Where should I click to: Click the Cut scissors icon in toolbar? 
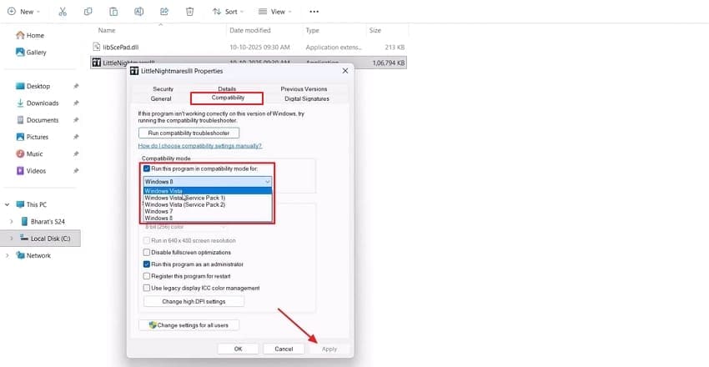(x=63, y=12)
